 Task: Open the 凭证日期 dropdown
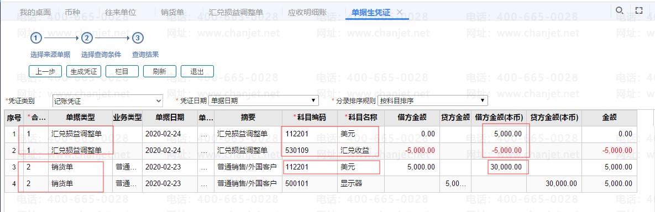point(263,100)
